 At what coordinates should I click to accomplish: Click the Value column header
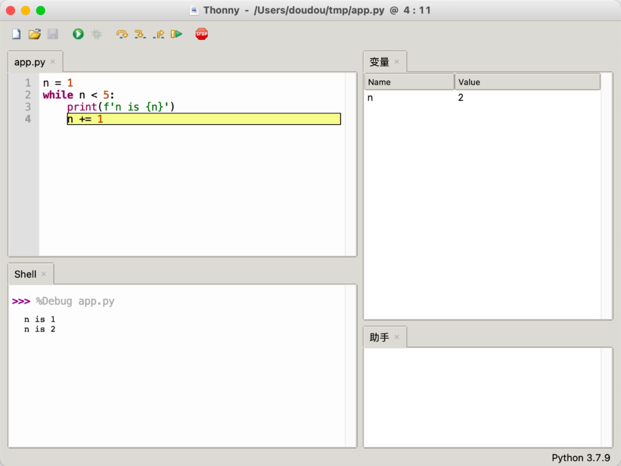(x=527, y=82)
